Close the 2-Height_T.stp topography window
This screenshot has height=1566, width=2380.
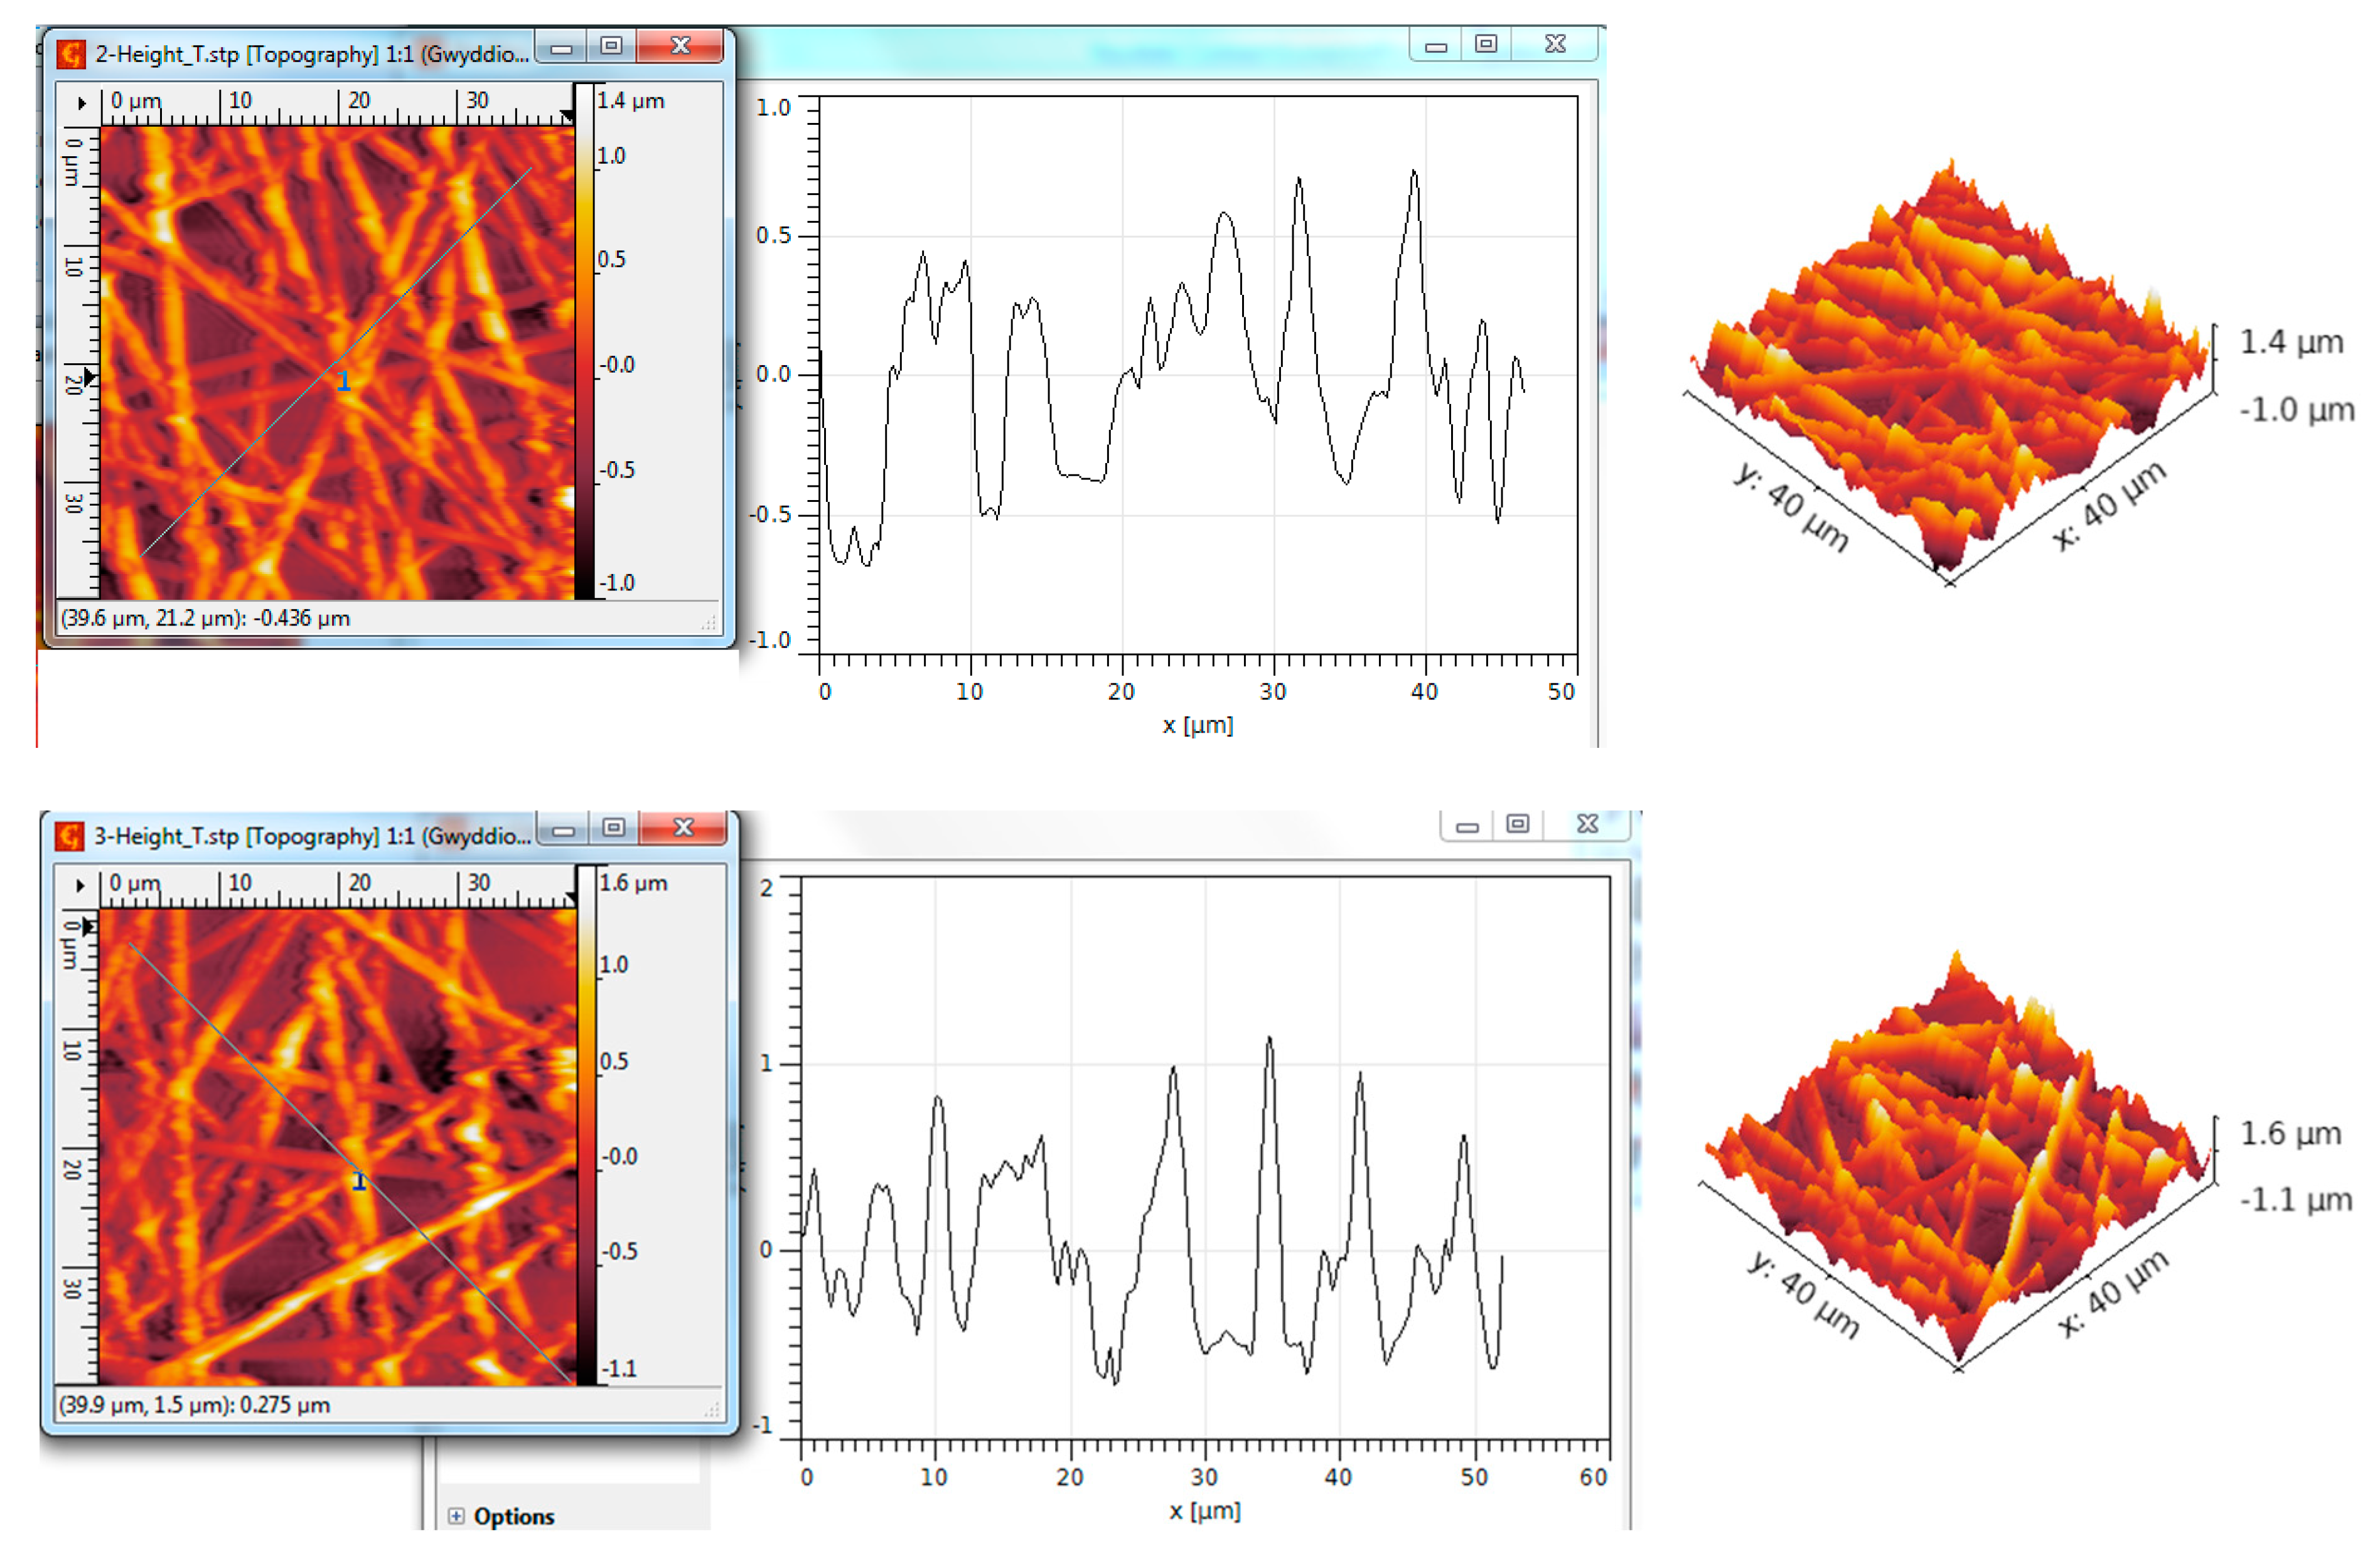(x=680, y=46)
